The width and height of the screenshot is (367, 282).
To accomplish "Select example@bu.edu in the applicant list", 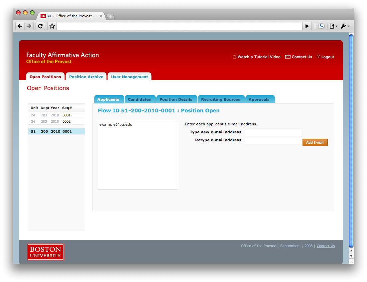I will (x=116, y=124).
